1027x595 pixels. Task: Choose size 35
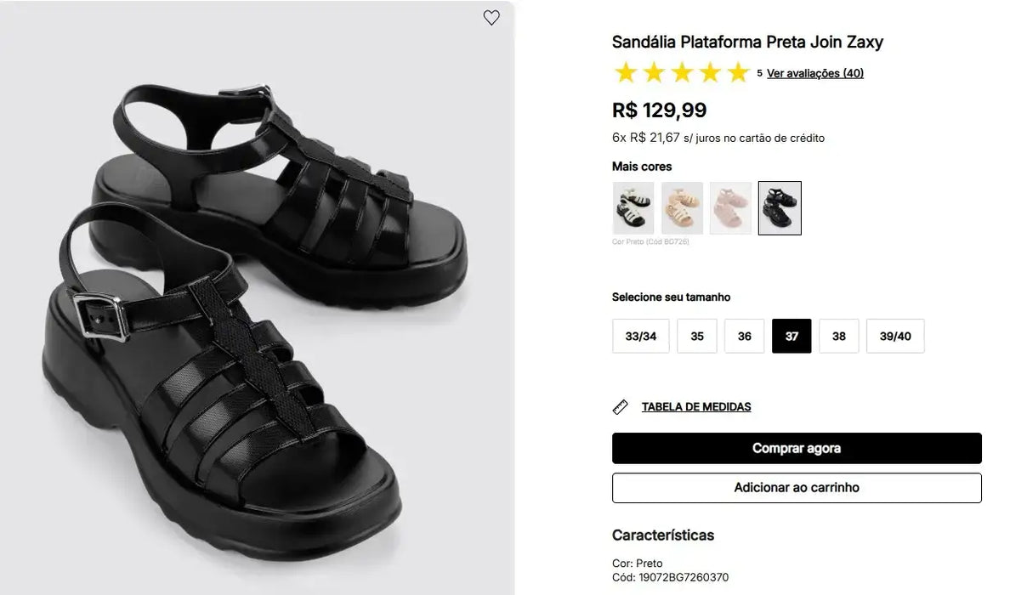pos(697,336)
